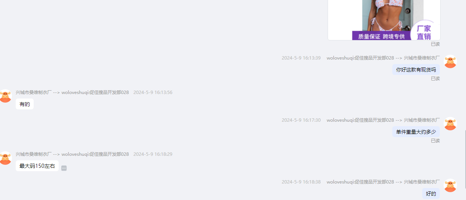Click the 厂家直销 badge on product card

click(424, 32)
